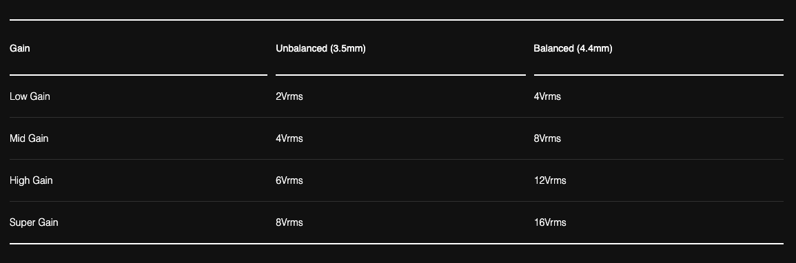This screenshot has width=796, height=263.
Task: Click the Mid Gain row label
Action: click(x=29, y=138)
